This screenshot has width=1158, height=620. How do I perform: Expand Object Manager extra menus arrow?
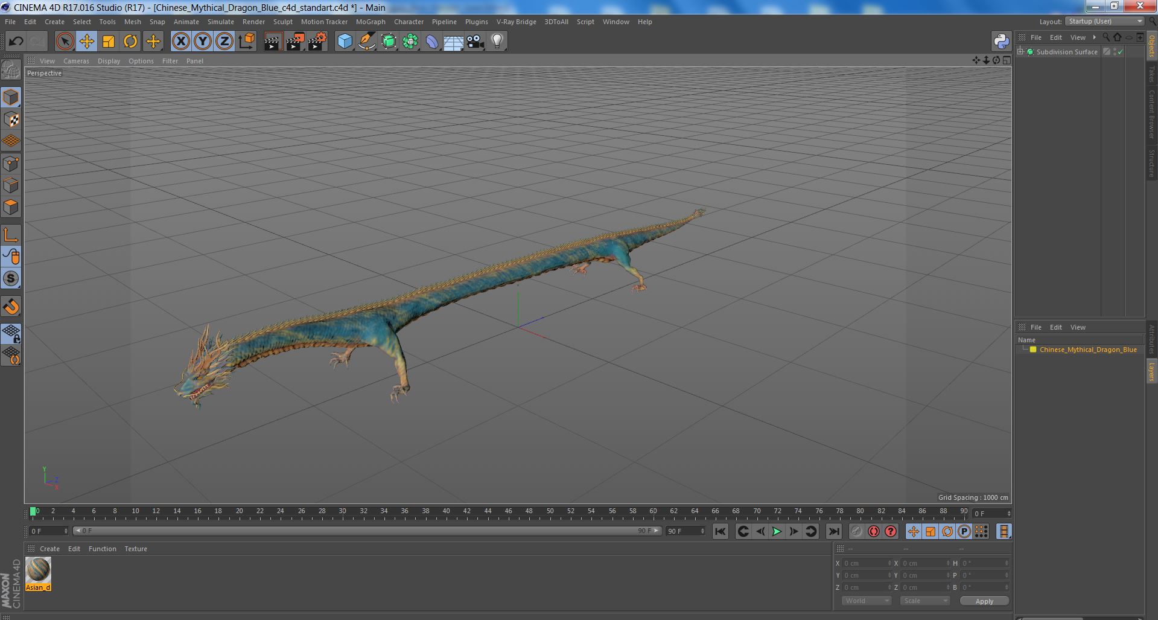pyautogui.click(x=1094, y=37)
